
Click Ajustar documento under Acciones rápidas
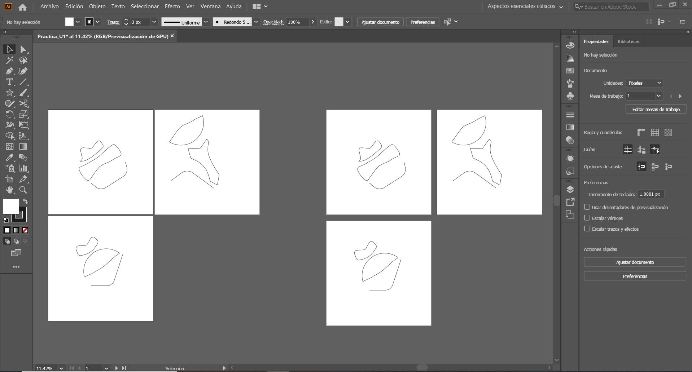(635, 262)
